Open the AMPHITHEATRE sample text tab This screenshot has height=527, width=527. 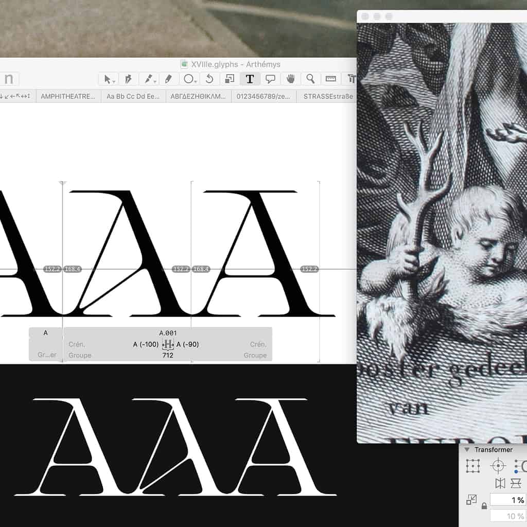pyautogui.click(x=68, y=96)
